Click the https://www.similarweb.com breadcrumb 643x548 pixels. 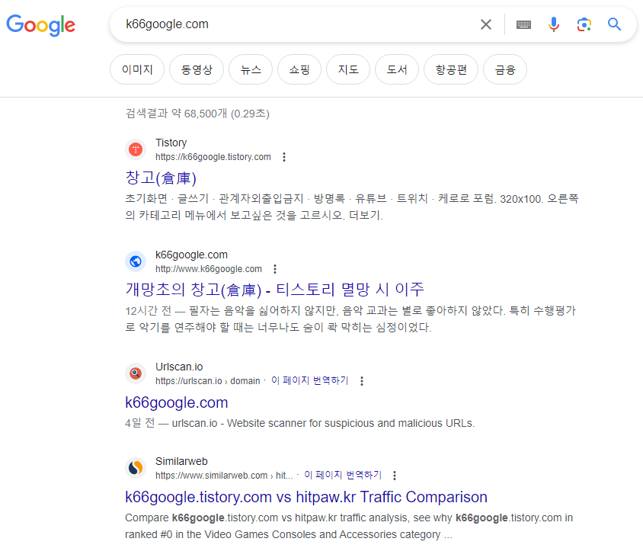click(224, 476)
